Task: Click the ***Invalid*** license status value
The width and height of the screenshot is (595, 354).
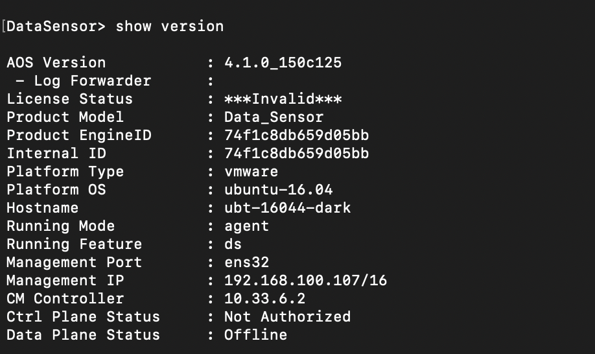Action: pos(283,99)
